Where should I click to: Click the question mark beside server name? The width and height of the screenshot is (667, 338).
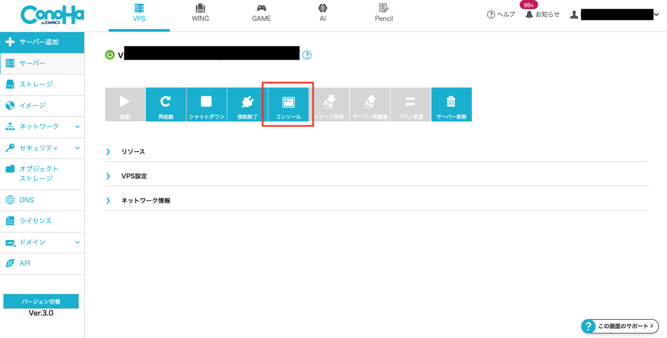[x=307, y=55]
